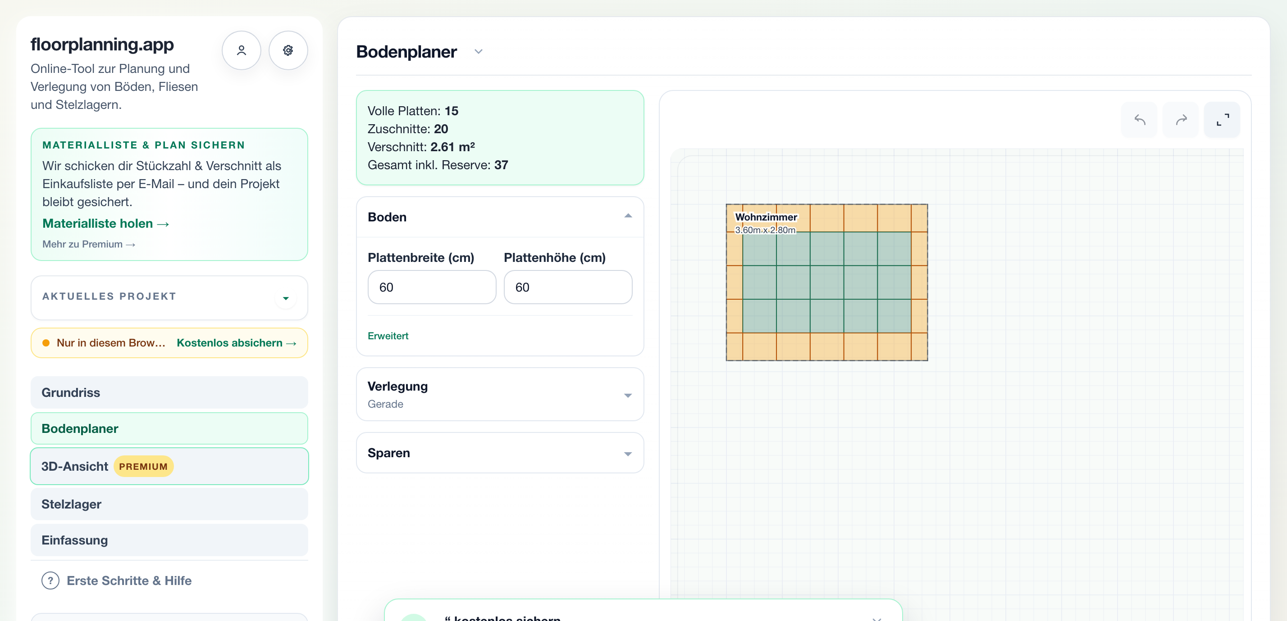Go to the Einfassung section

[169, 540]
